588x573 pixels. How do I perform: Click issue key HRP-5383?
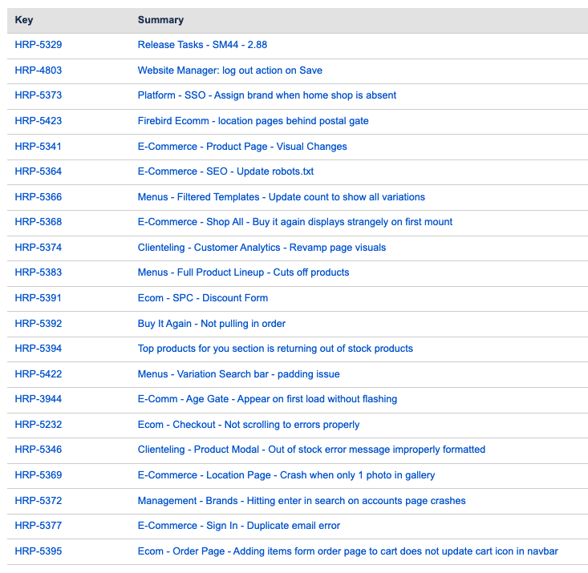[38, 272]
